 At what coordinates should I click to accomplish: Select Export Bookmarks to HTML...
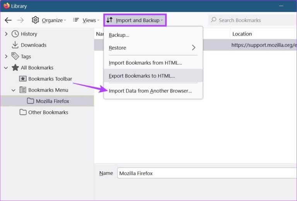pyautogui.click(x=153, y=76)
